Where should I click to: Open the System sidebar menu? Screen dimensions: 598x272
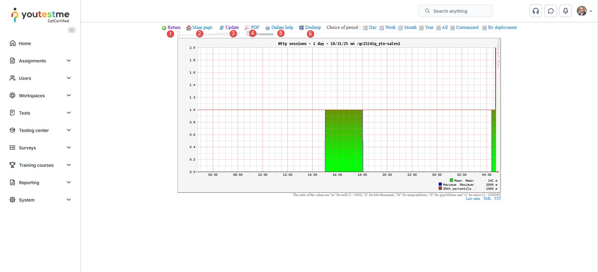27,200
